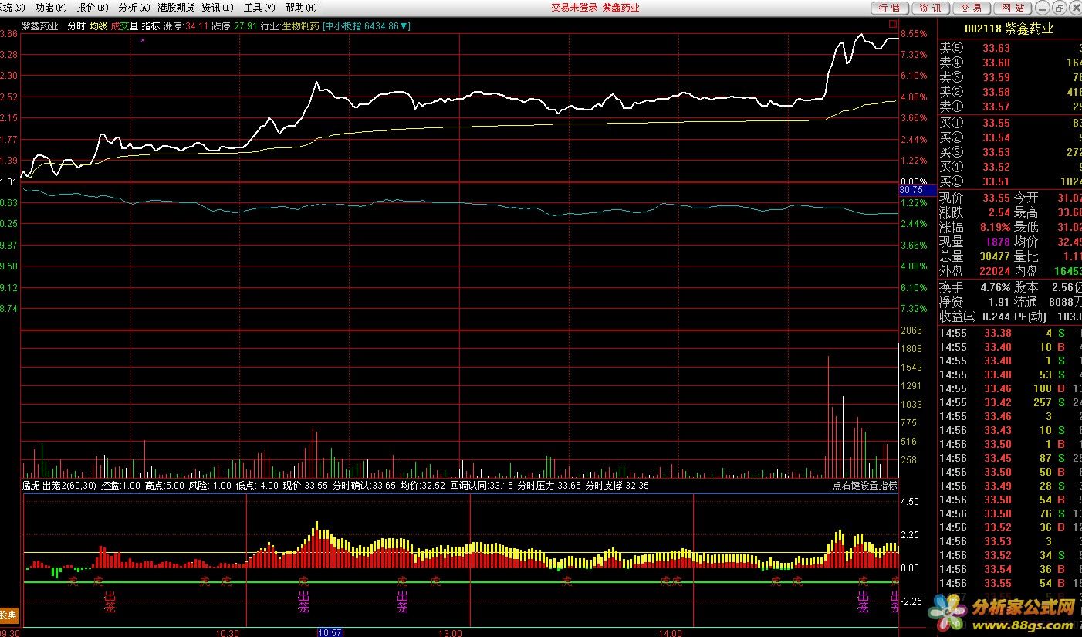Screen dimensions: 1082x637
Task: Click the 现价 33.55 value
Action: pyautogui.click(x=996, y=198)
